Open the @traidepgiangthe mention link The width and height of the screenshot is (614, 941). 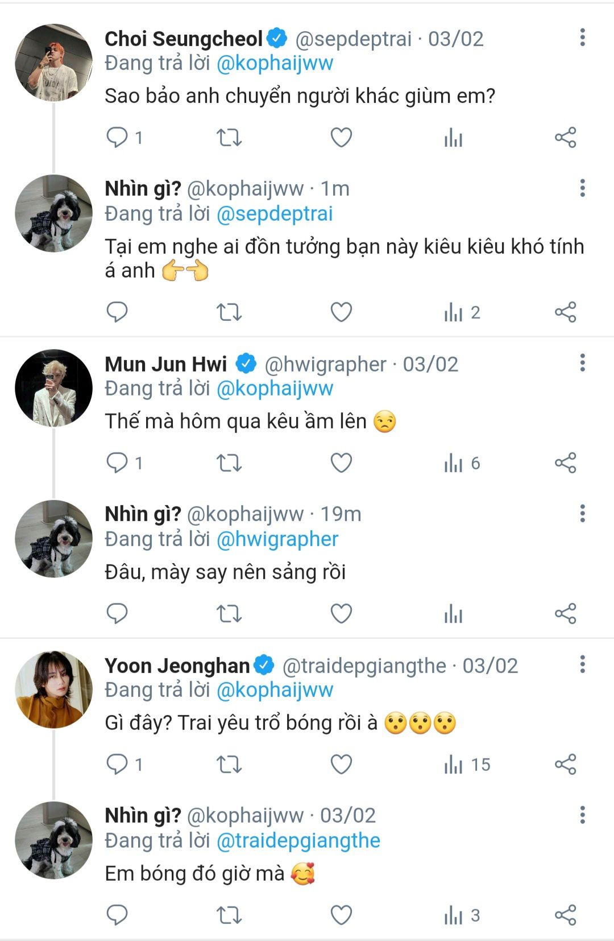298,841
